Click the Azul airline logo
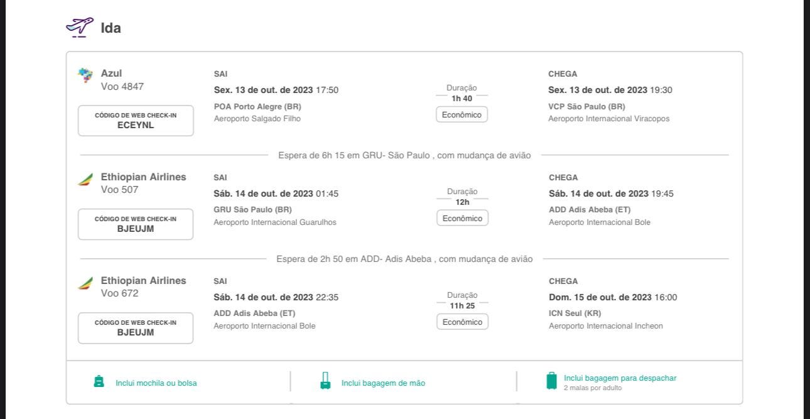Viewport: 810px width, 419px height. click(85, 76)
